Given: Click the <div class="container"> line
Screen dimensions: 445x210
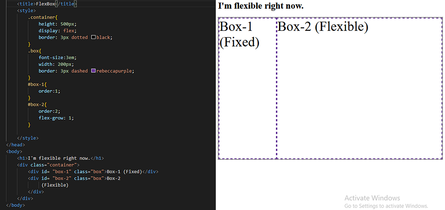Looking at the screenshot, I should click(48, 165).
